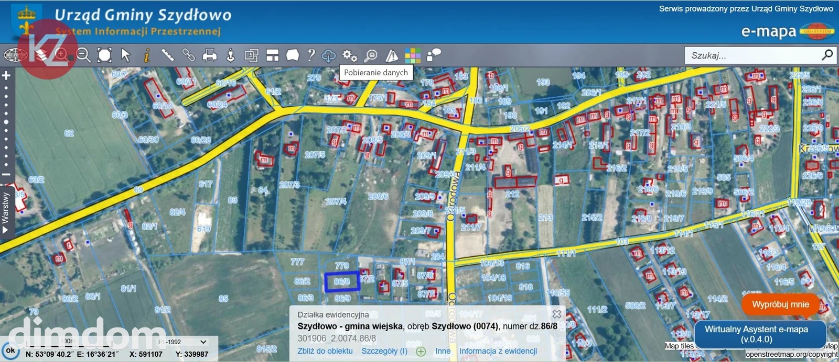Click the search magnifier submit icon
Image resolution: width=839 pixels, height=362 pixels.
pyautogui.click(x=827, y=54)
